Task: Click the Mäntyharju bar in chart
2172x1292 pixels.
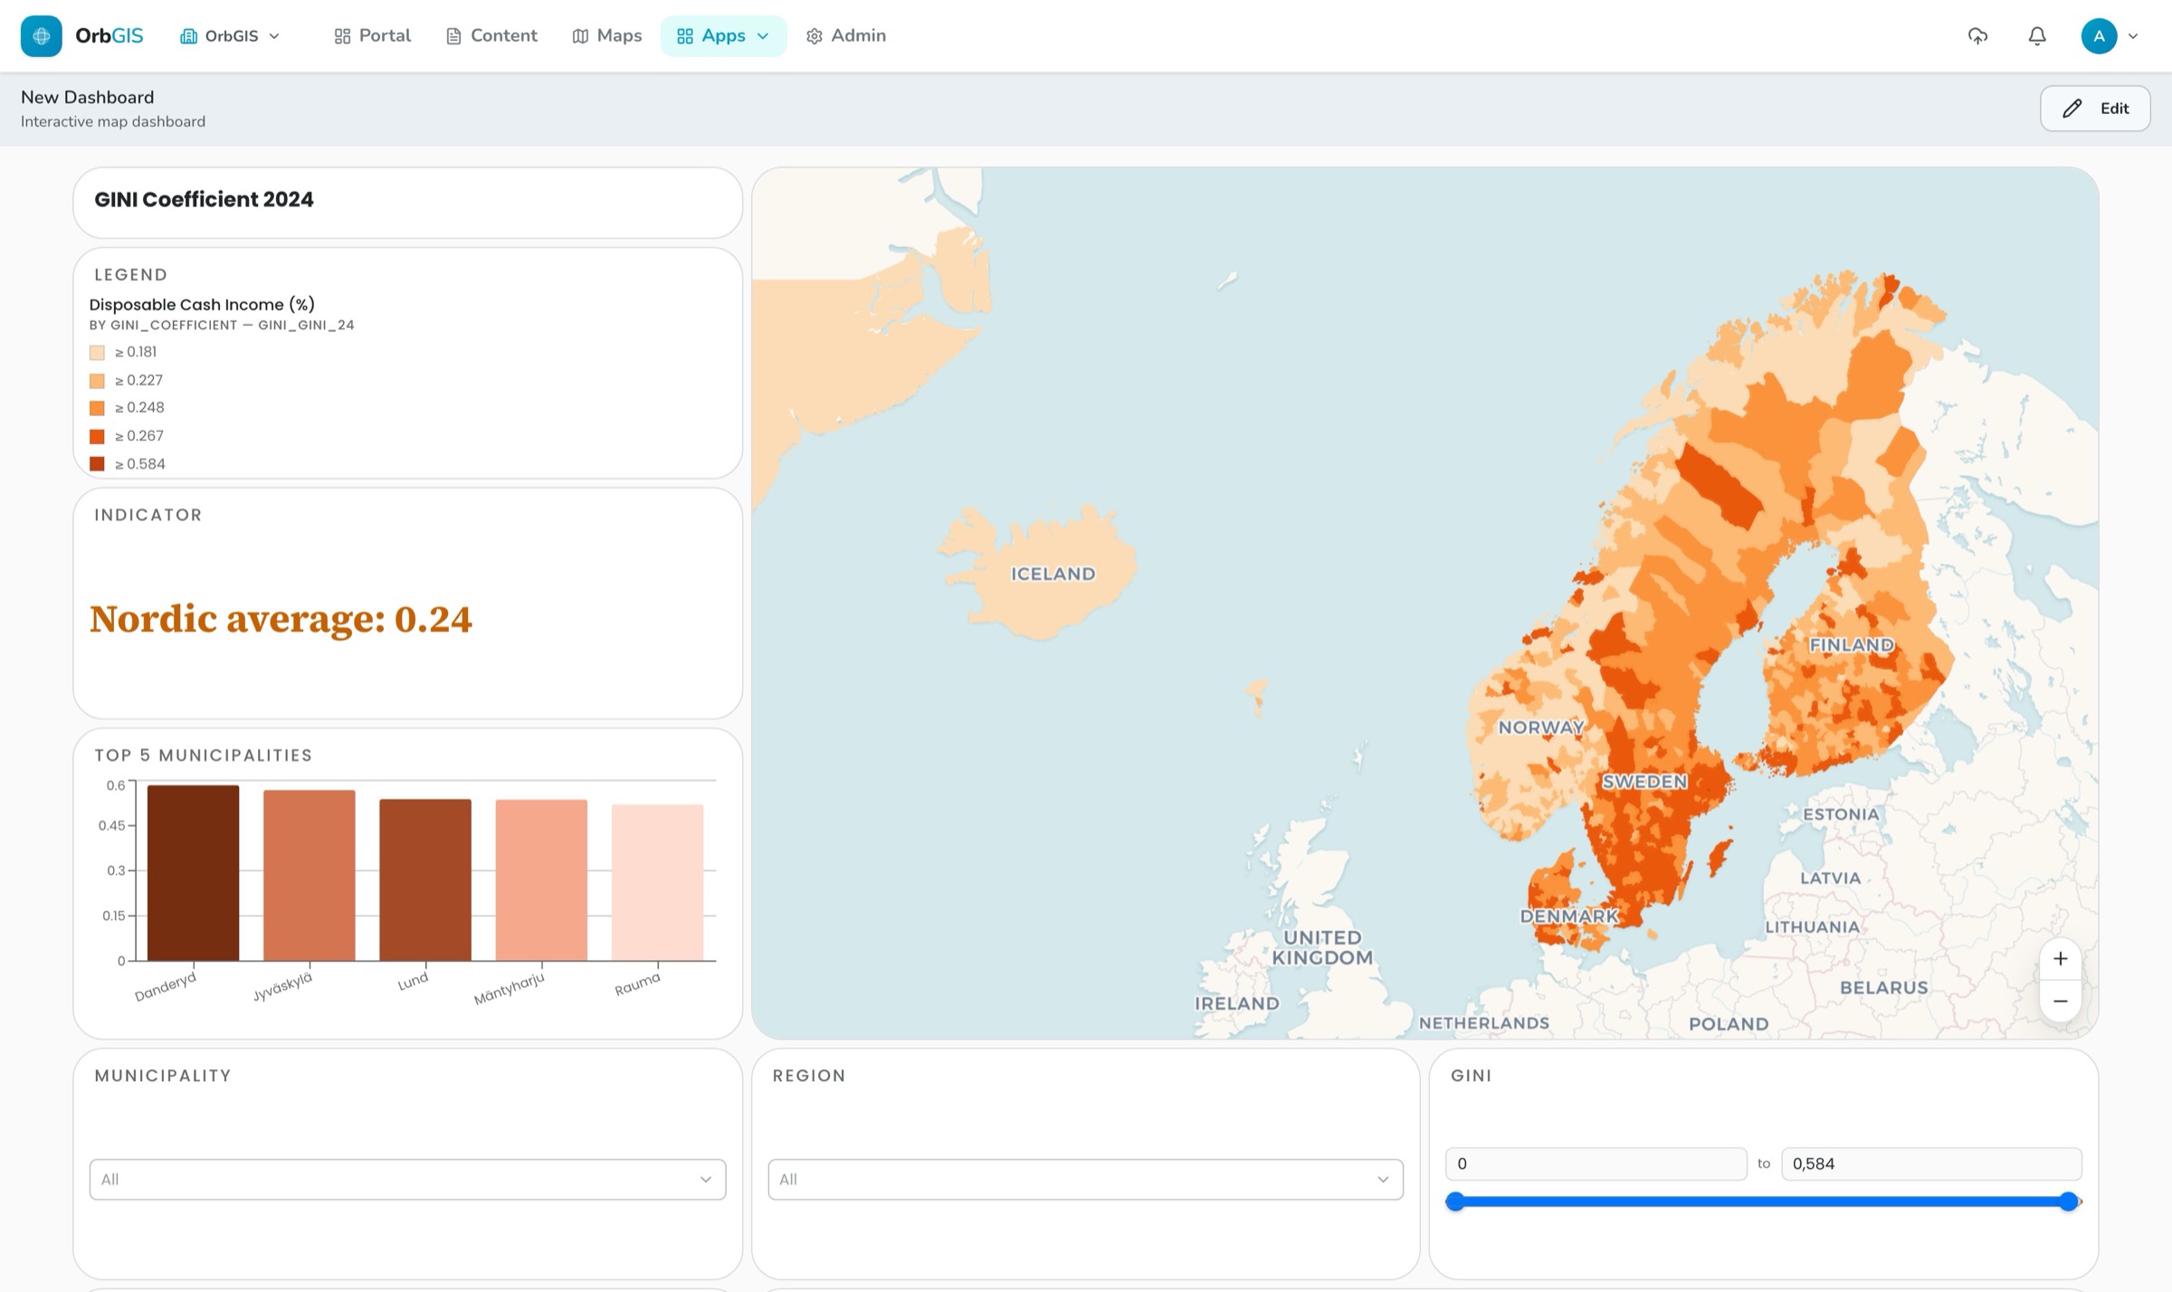Action: 541,880
